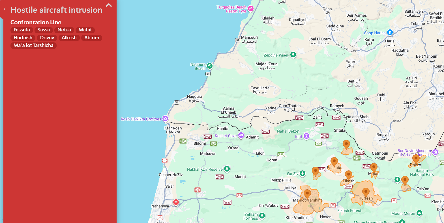The image size is (444, 223).
Task: Click the Adamit place label
Action: [x=252, y=137]
